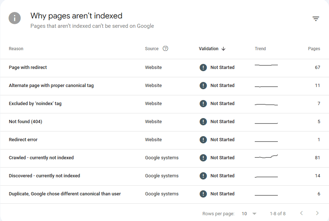Click the page count 67

point(317,68)
